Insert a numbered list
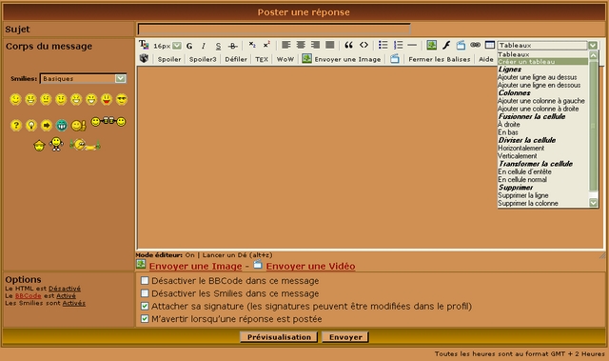The width and height of the screenshot is (609, 361). point(398,45)
